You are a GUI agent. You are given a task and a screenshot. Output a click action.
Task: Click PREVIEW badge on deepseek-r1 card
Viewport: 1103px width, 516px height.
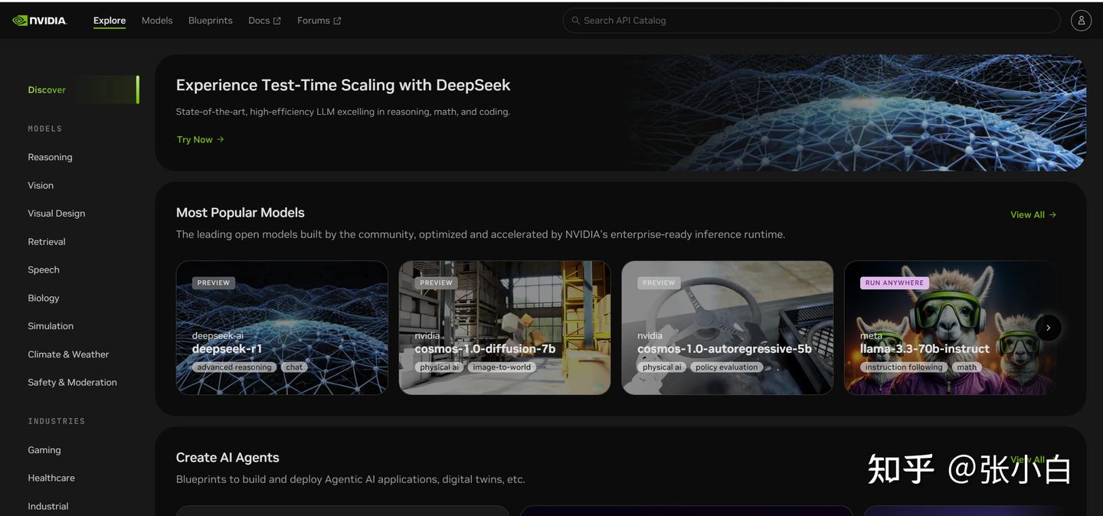(x=214, y=282)
